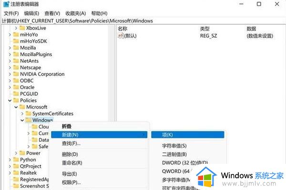
Task: Choose 导出(E) in the context menu
Action: (100, 174)
